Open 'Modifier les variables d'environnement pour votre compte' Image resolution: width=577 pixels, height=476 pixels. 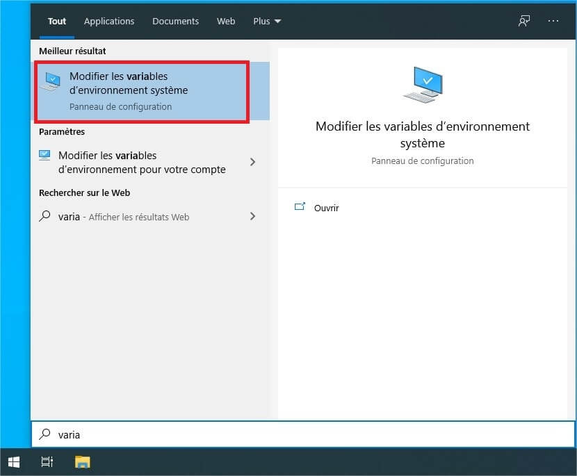click(x=142, y=163)
